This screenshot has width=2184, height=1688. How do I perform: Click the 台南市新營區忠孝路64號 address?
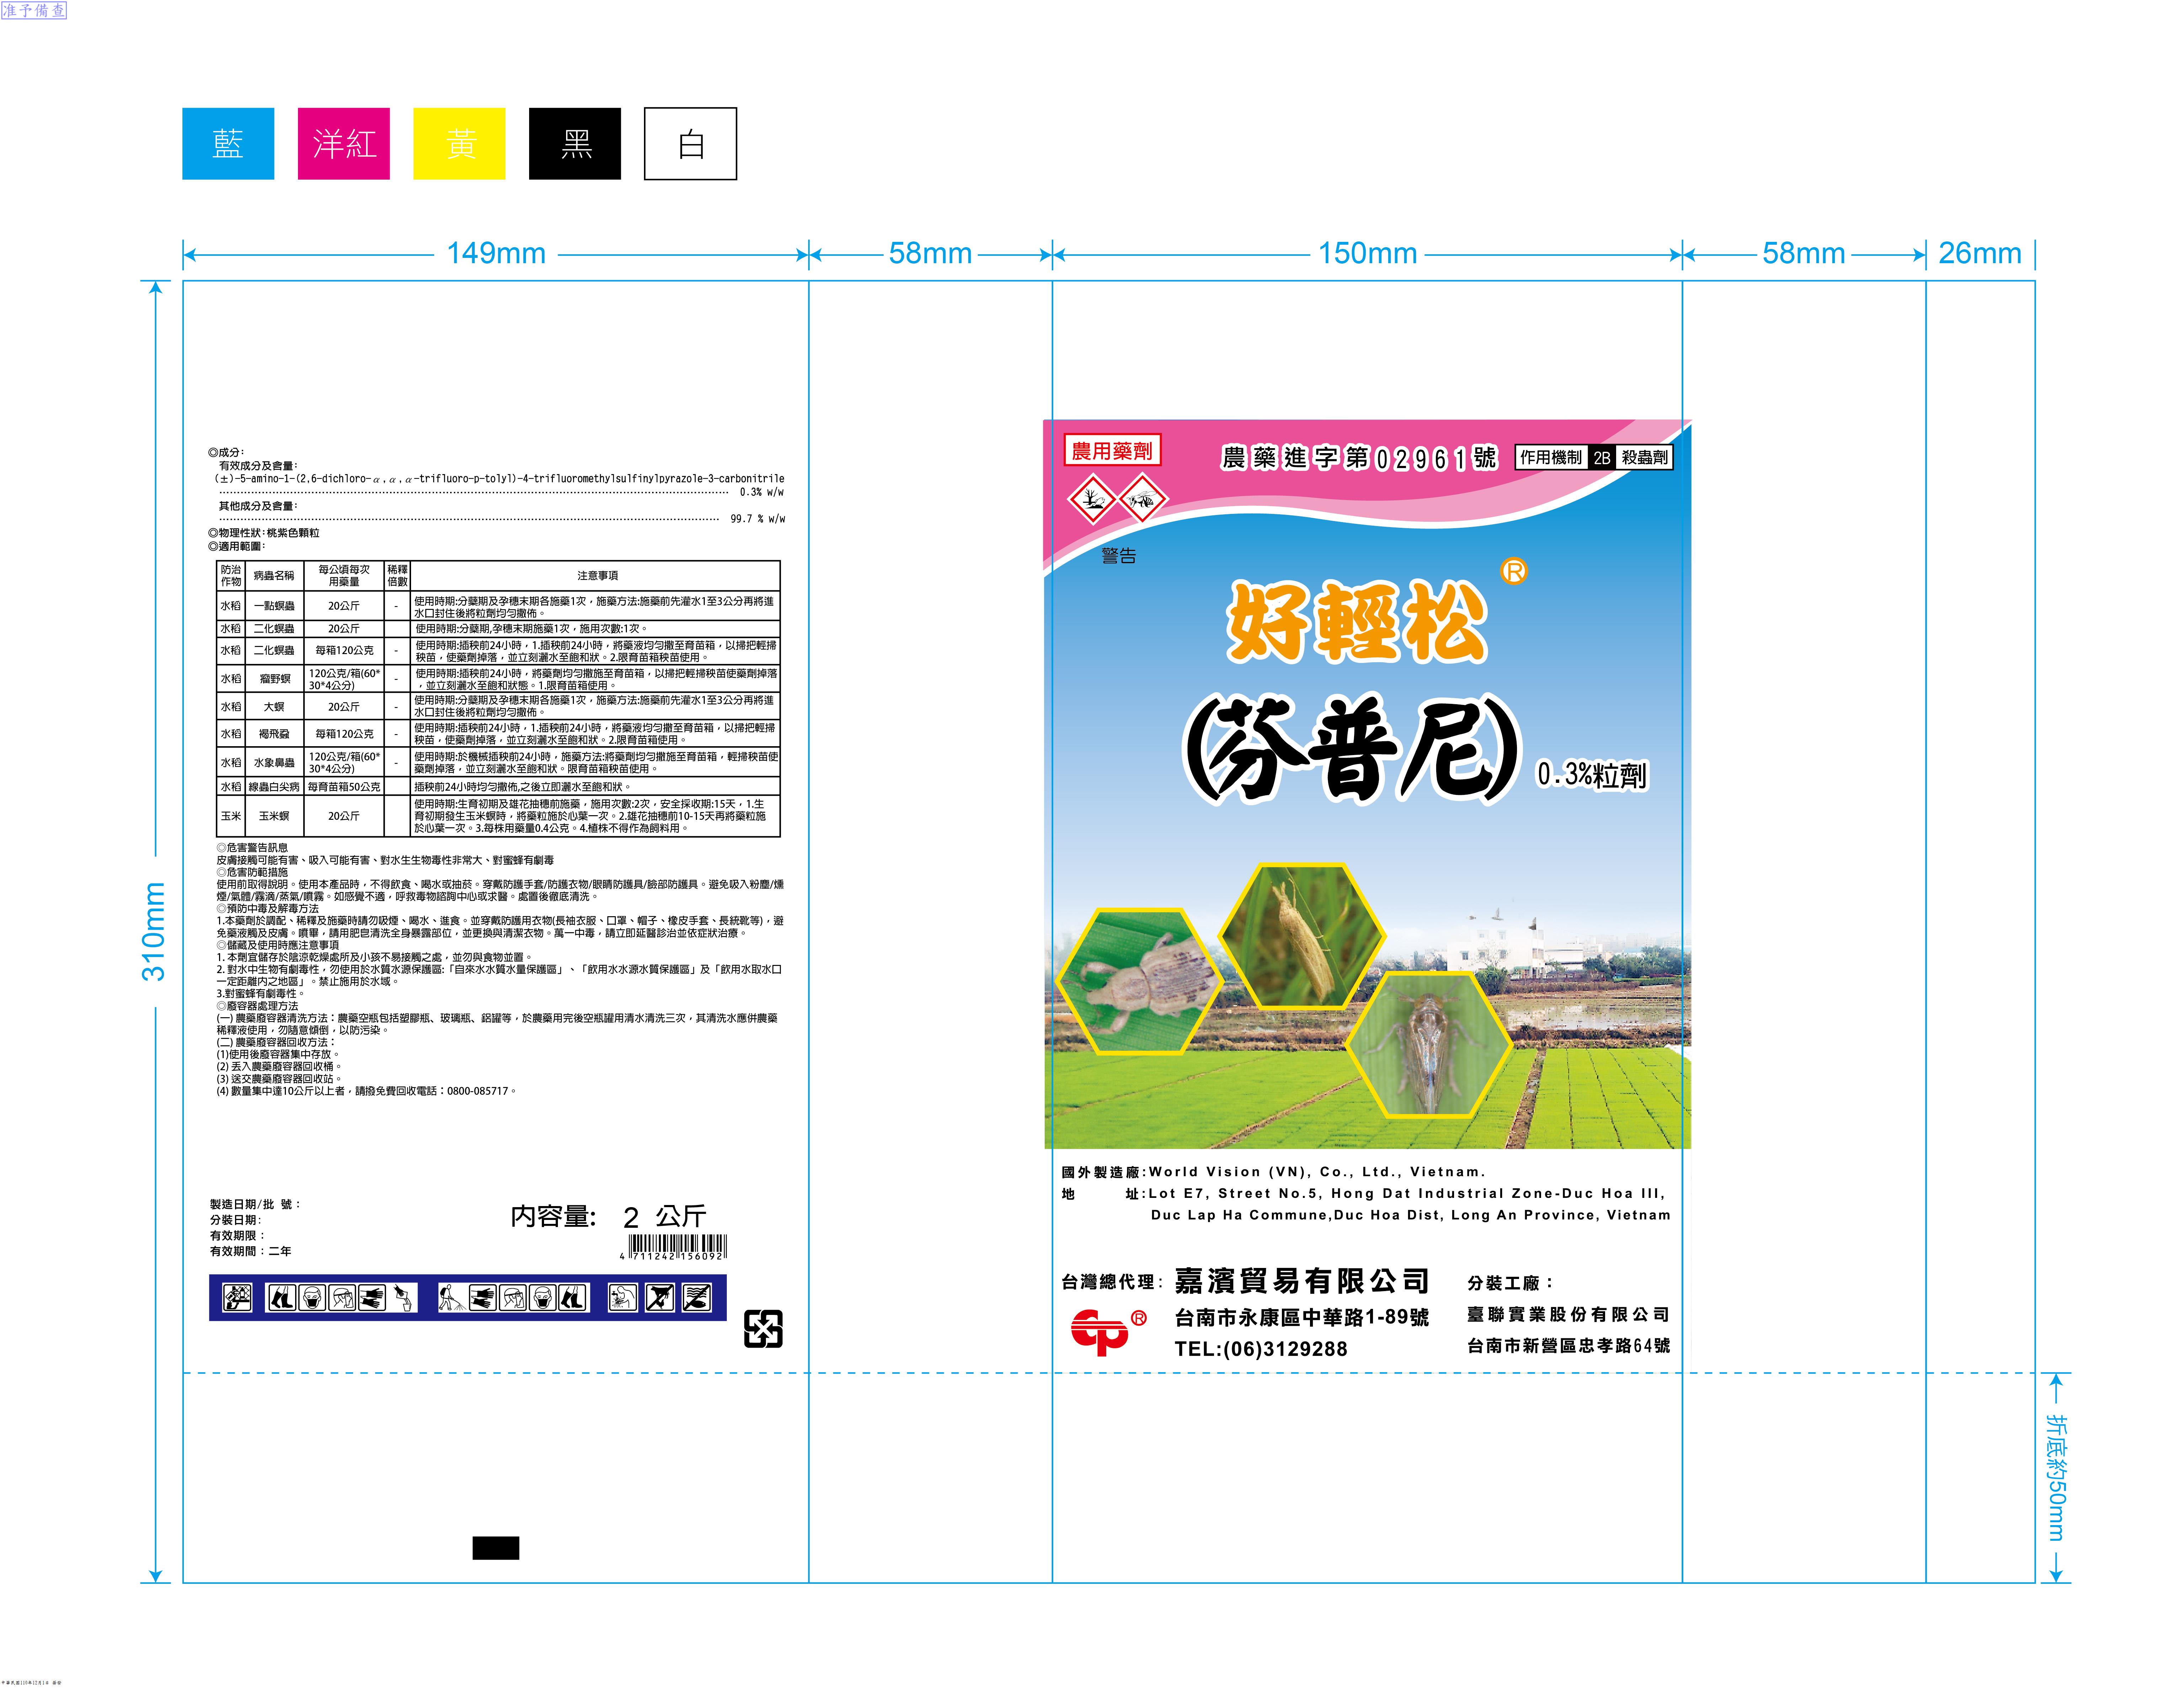[x=1568, y=1346]
